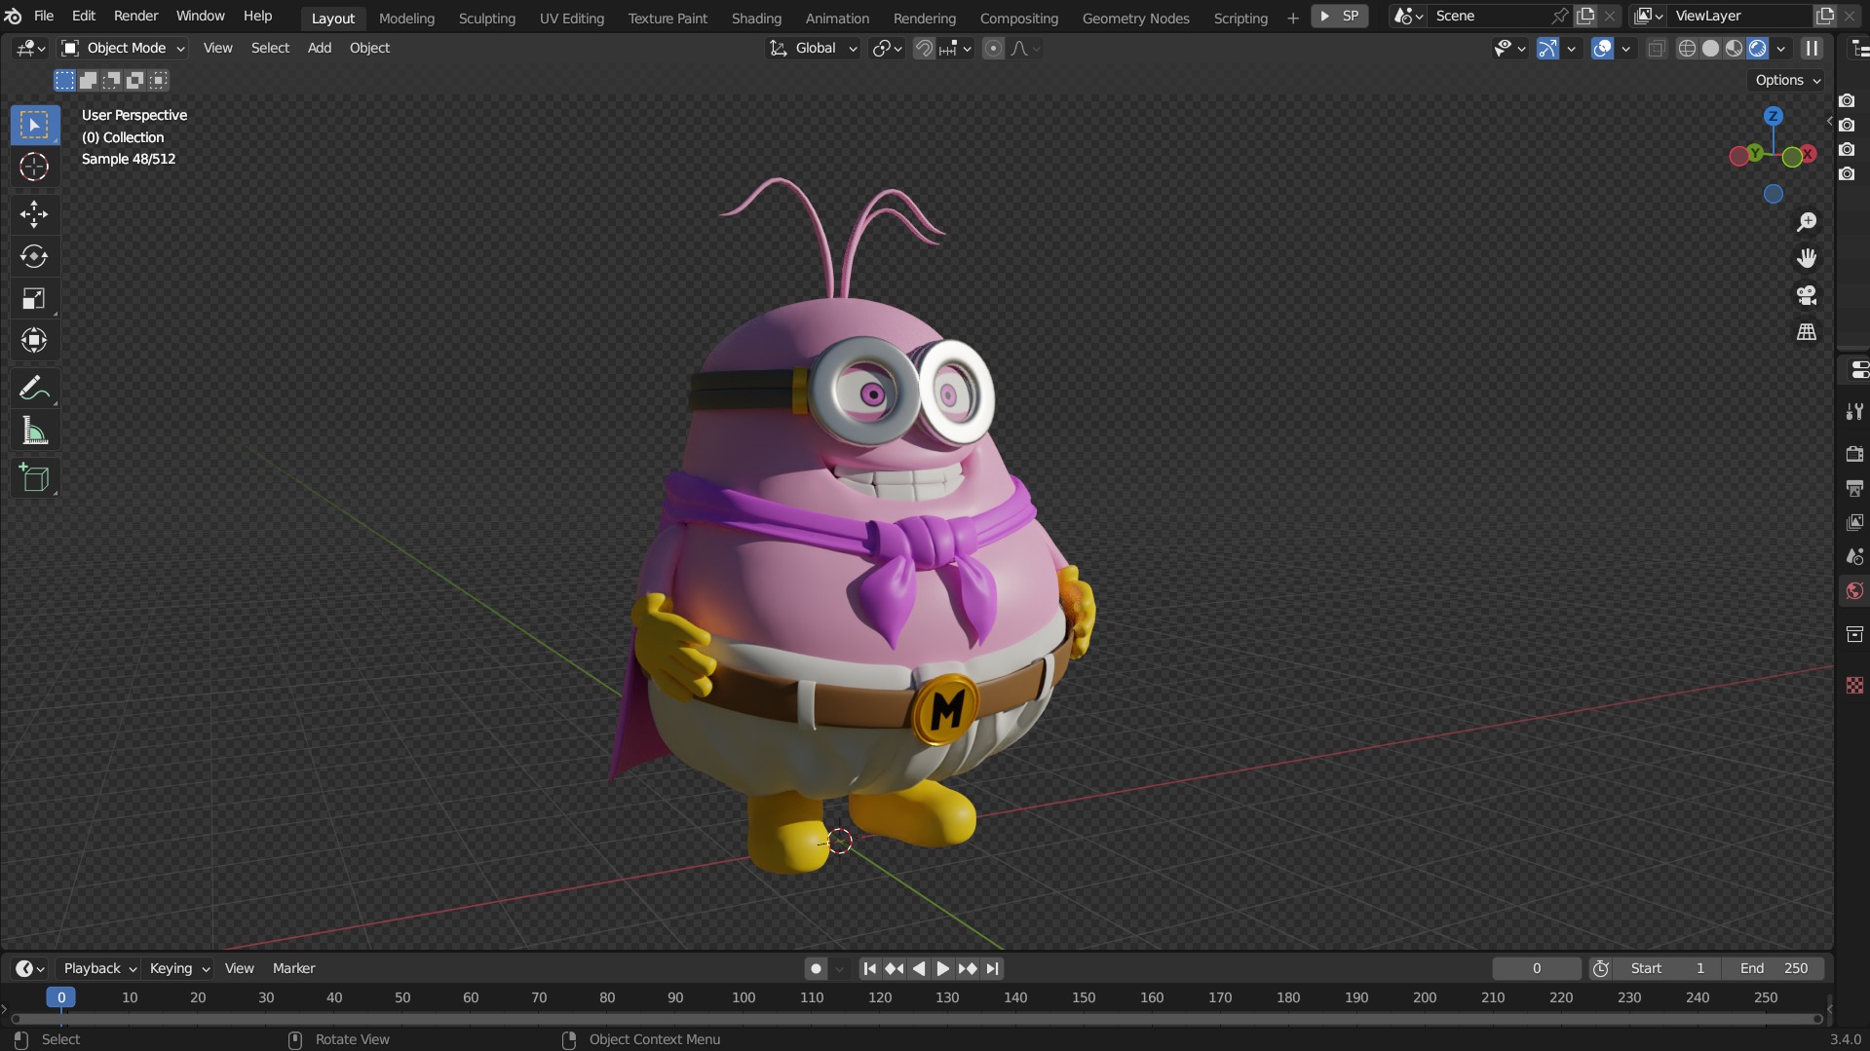Toggle show overlays button
This screenshot has height=1051, width=1870.
click(1602, 48)
